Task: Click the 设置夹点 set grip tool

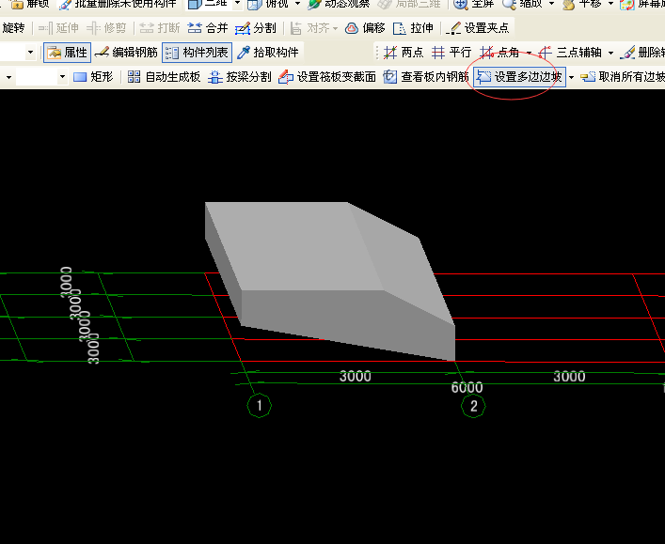Action: 478,28
